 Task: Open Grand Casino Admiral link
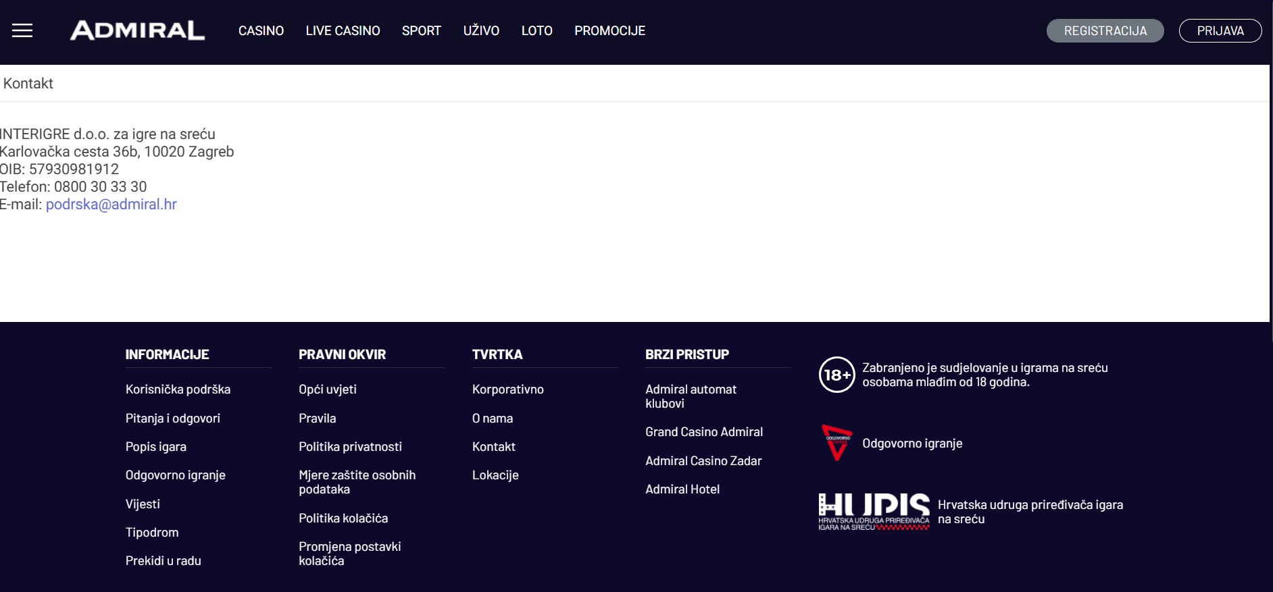(704, 432)
